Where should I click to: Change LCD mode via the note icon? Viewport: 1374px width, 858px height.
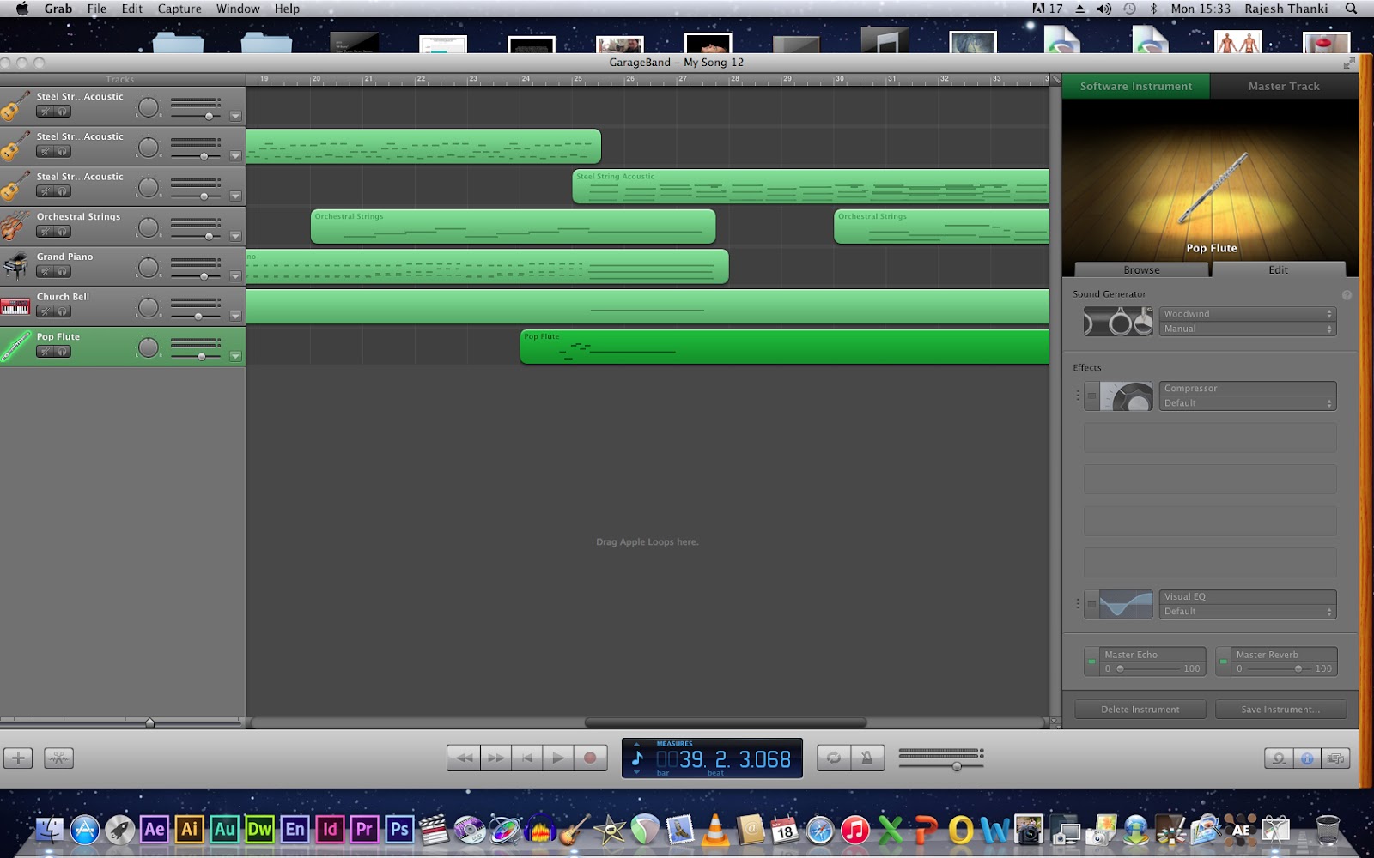pyautogui.click(x=637, y=758)
